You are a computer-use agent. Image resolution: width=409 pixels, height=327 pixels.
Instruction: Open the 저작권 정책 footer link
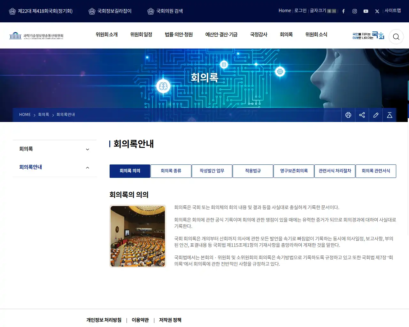pyautogui.click(x=170, y=320)
